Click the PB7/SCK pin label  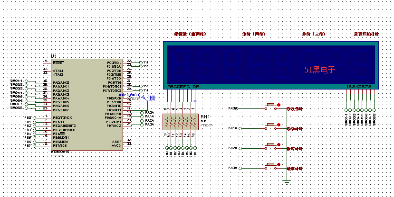[x=60, y=146]
